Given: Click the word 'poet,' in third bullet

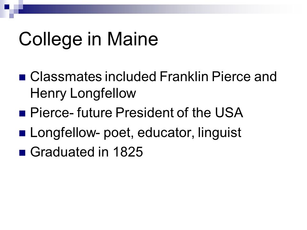Looking at the screenshot, I should (119, 133).
